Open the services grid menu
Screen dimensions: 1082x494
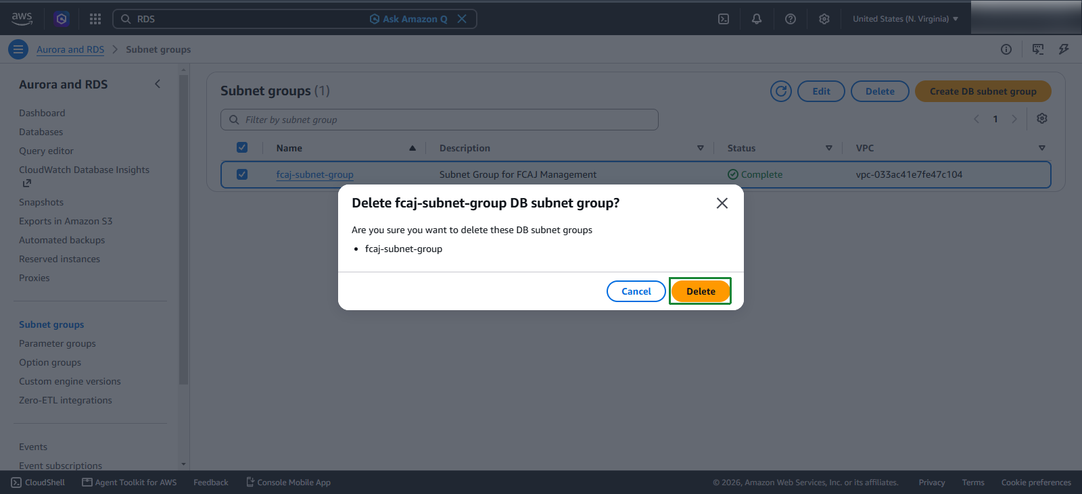pos(95,19)
